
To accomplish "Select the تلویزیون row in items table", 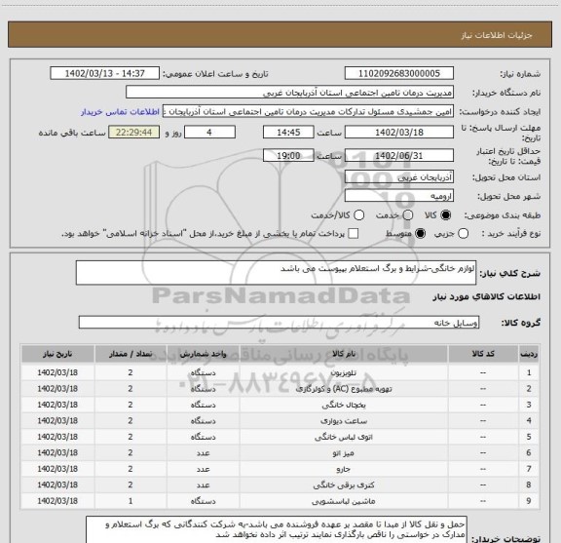I will (280, 372).
